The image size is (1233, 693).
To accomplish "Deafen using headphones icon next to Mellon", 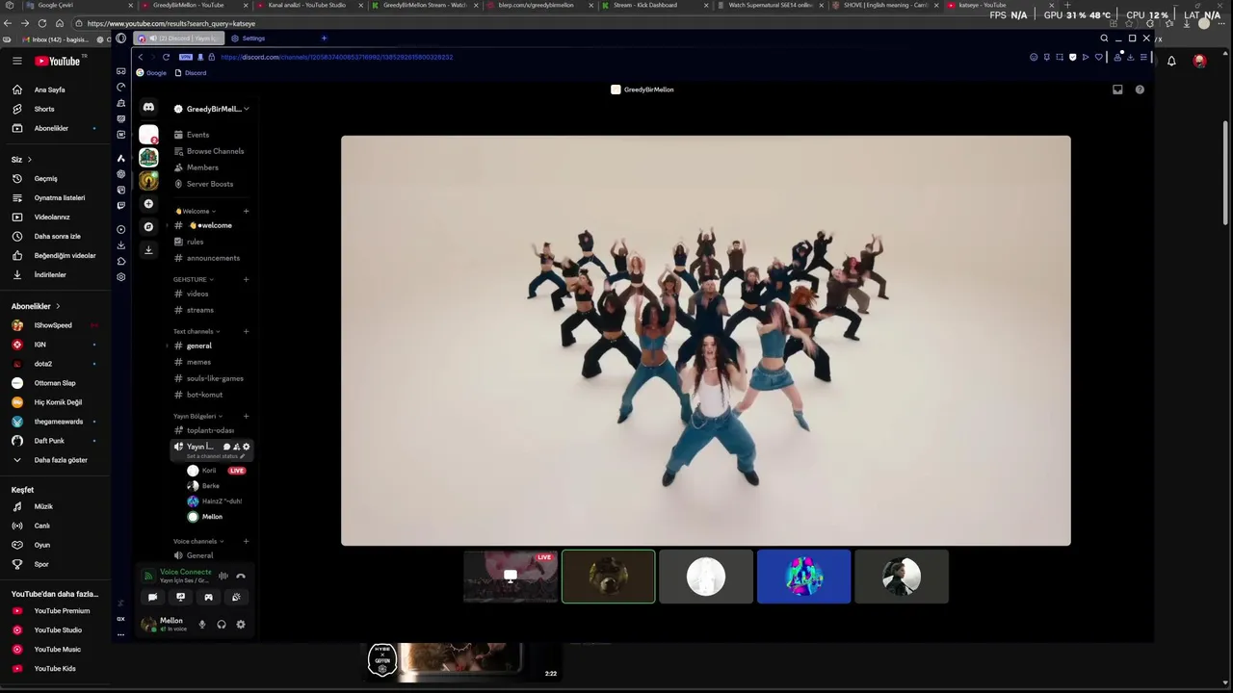I will [222, 625].
